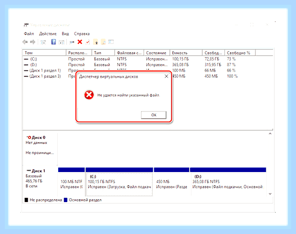Click the red error icon in dialog

[89, 95]
